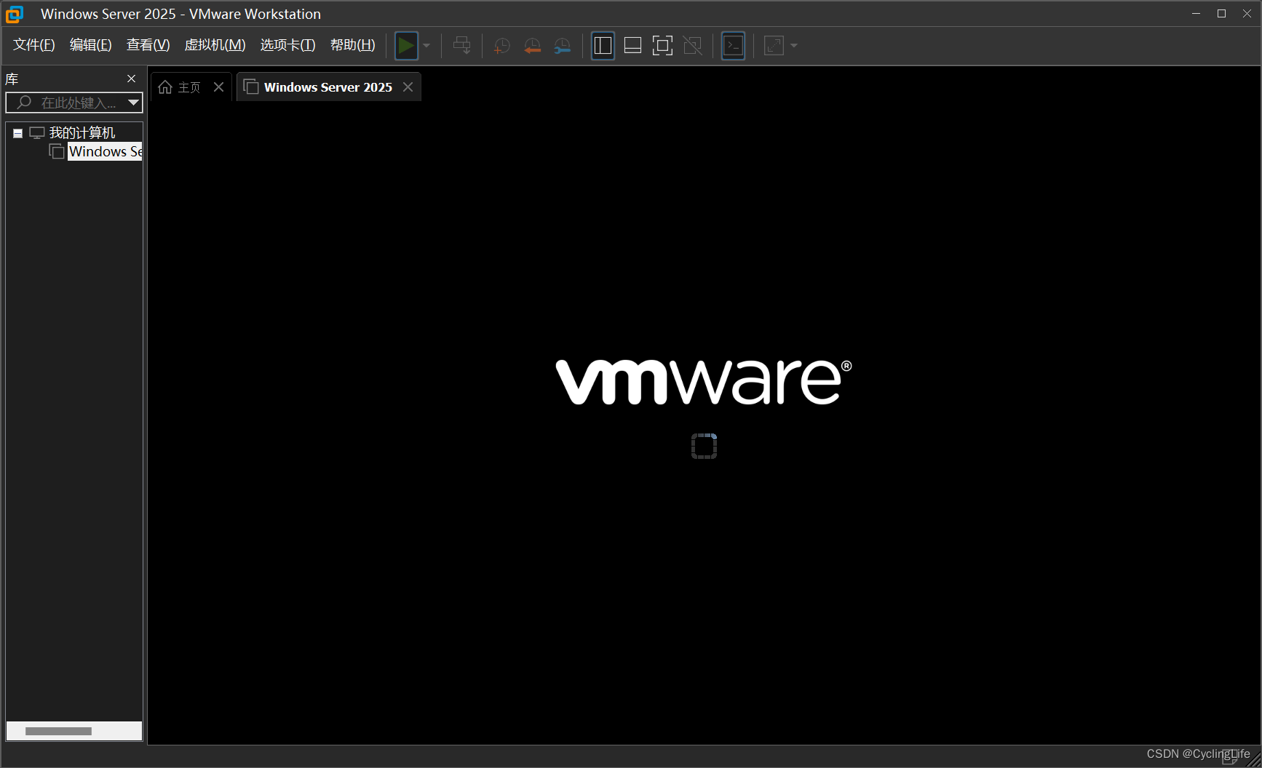Click Send Ctrl+Alt+Del toolbar icon

[x=461, y=46]
